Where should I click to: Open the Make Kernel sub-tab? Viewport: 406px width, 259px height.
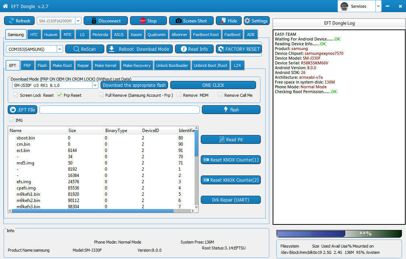coord(105,65)
